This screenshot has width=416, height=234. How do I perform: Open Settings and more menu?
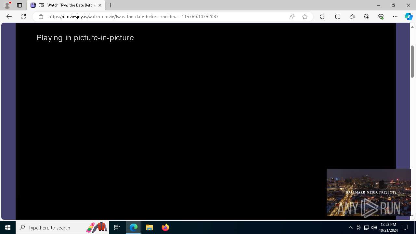tap(395, 17)
